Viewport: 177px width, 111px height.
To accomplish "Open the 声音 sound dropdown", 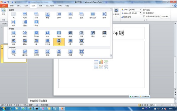I will click(141, 10).
